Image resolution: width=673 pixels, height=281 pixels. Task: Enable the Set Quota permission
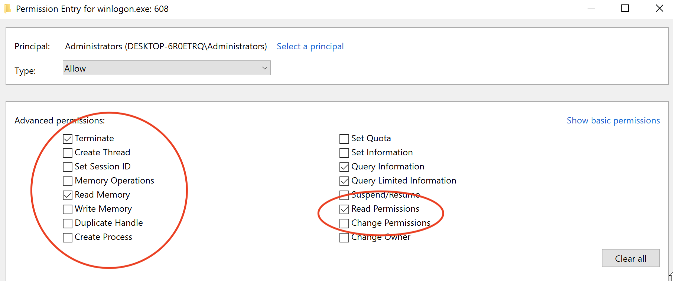tap(344, 139)
